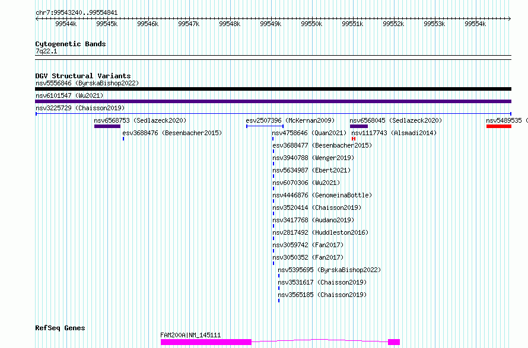This screenshot has width=528, height=348.
Task: Open nsv6101547 (Wu2021) variant label
Action: pos(69,95)
